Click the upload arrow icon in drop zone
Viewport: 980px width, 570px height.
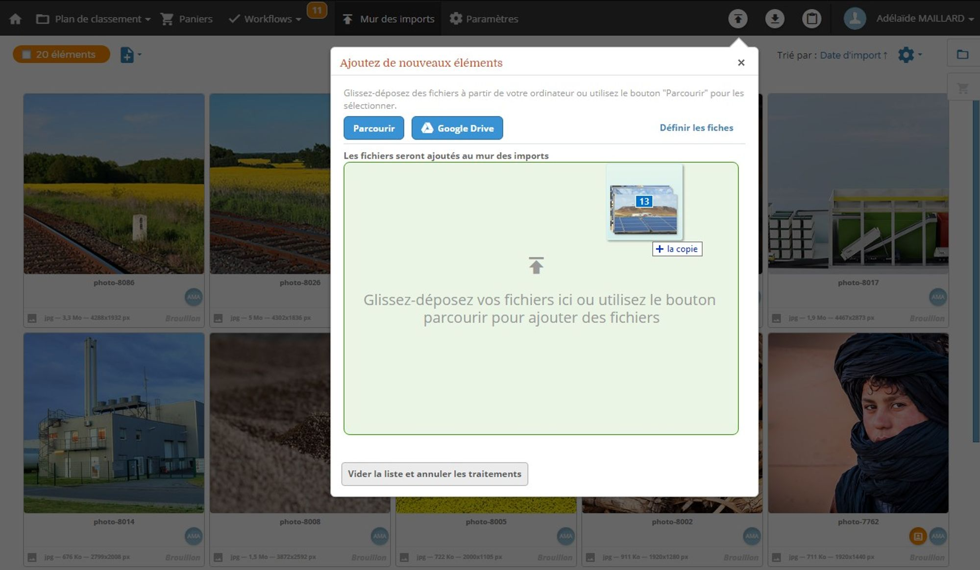(536, 265)
